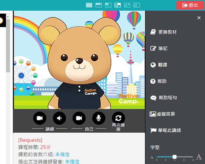Click the pencil note icon beside 筆記
This screenshot has width=205, height=164.
(x=153, y=48)
